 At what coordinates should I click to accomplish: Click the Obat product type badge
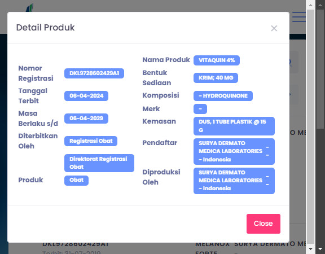[76, 181]
